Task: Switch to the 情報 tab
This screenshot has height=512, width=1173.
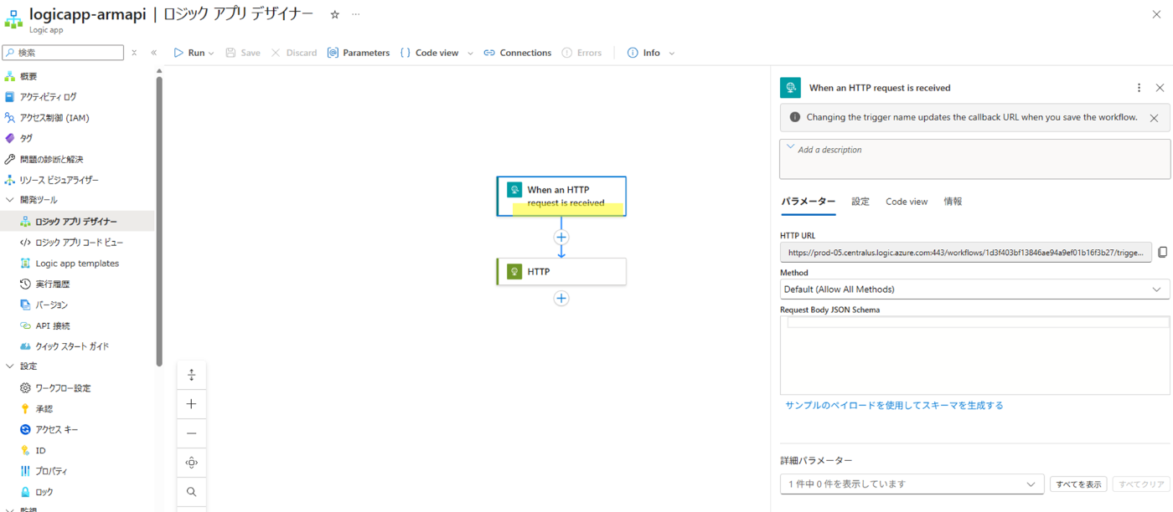Action: pyautogui.click(x=953, y=202)
